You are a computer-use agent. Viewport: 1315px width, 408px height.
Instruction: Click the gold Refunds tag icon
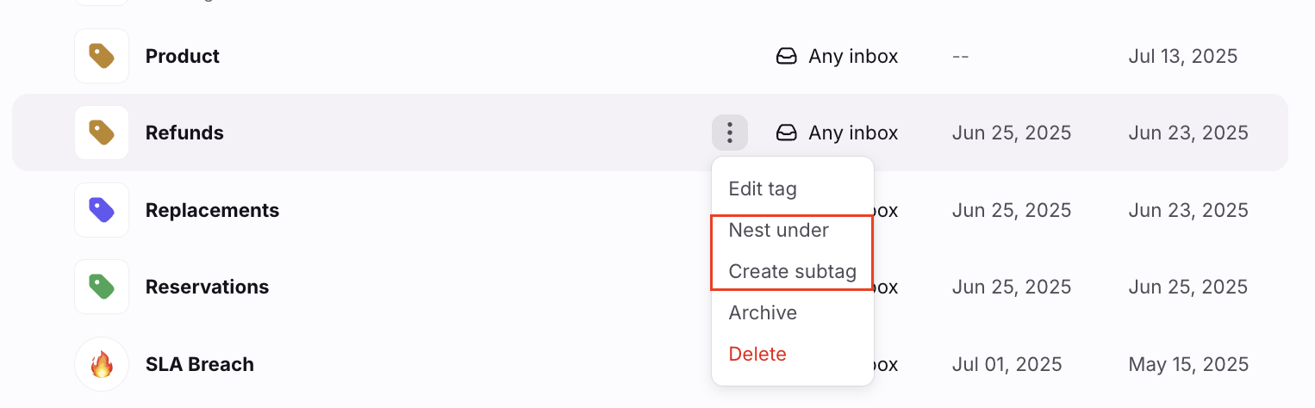(x=102, y=133)
